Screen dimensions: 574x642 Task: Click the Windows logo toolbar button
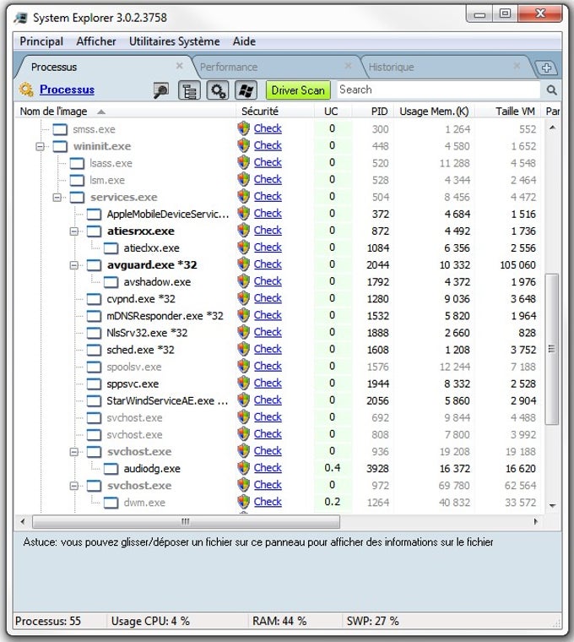point(246,90)
